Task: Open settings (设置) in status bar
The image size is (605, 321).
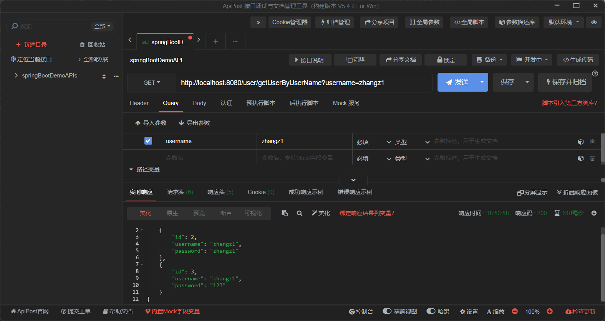Action: pos(469,311)
